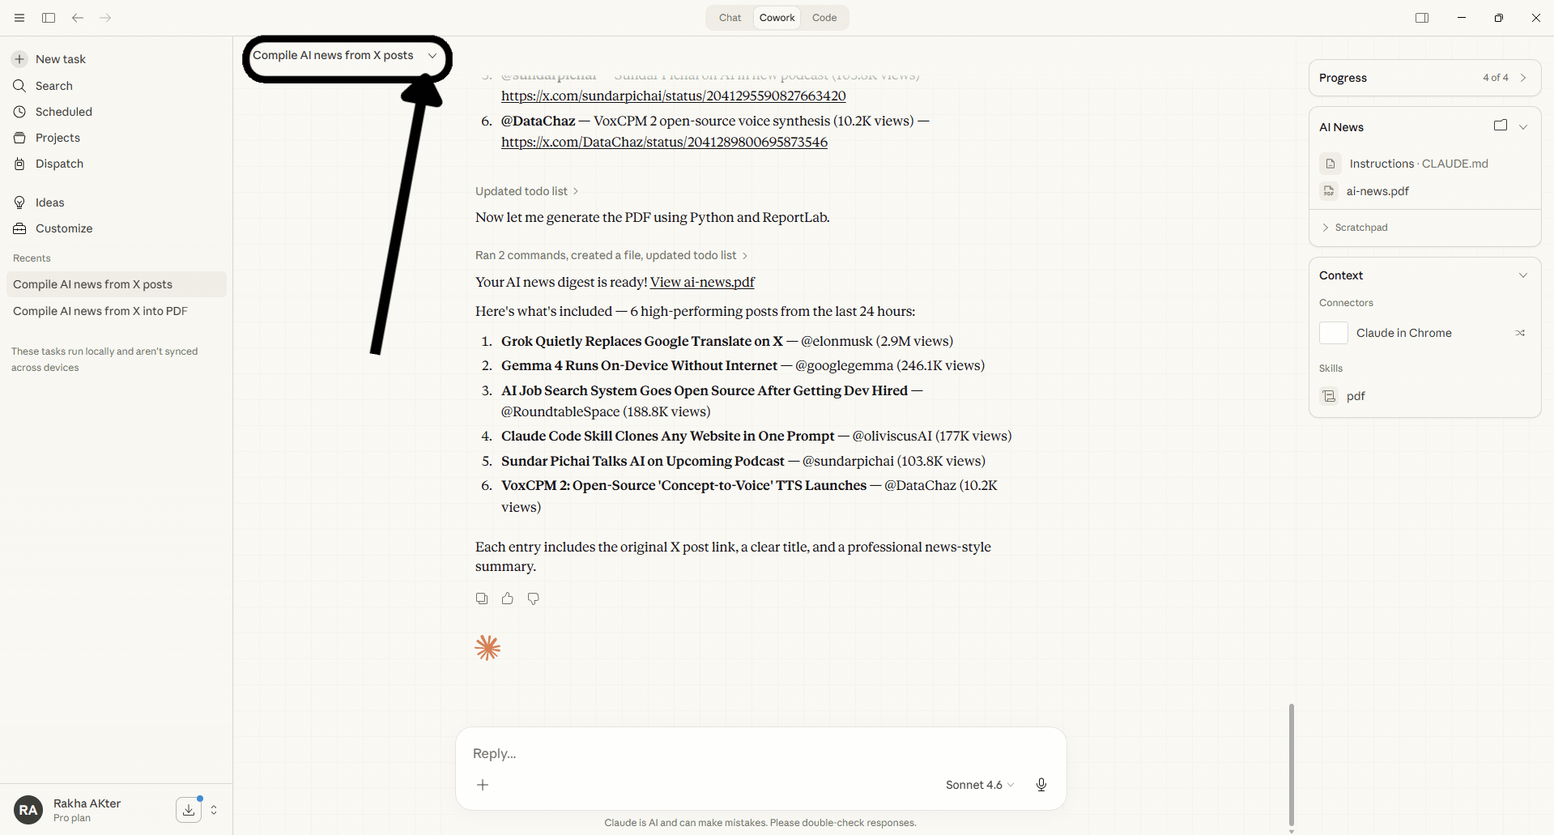Give the response a thumbs down
This screenshot has width=1554, height=835.
[534, 599]
